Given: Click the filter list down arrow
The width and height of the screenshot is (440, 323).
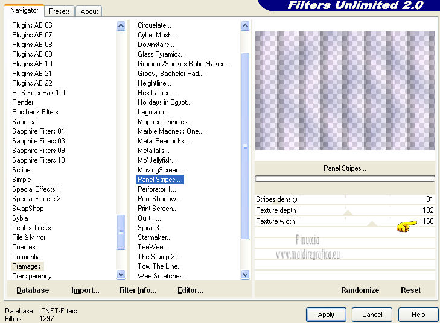Looking at the screenshot, I should 245,275.
